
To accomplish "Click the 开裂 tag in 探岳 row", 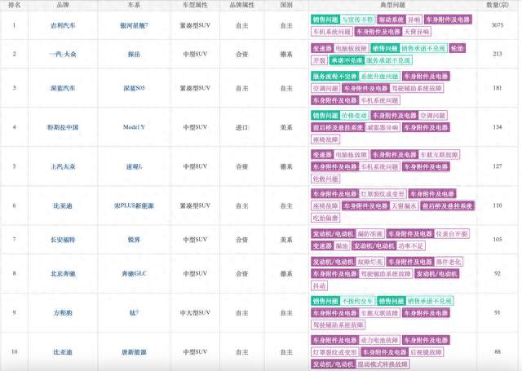I will (x=319, y=60).
